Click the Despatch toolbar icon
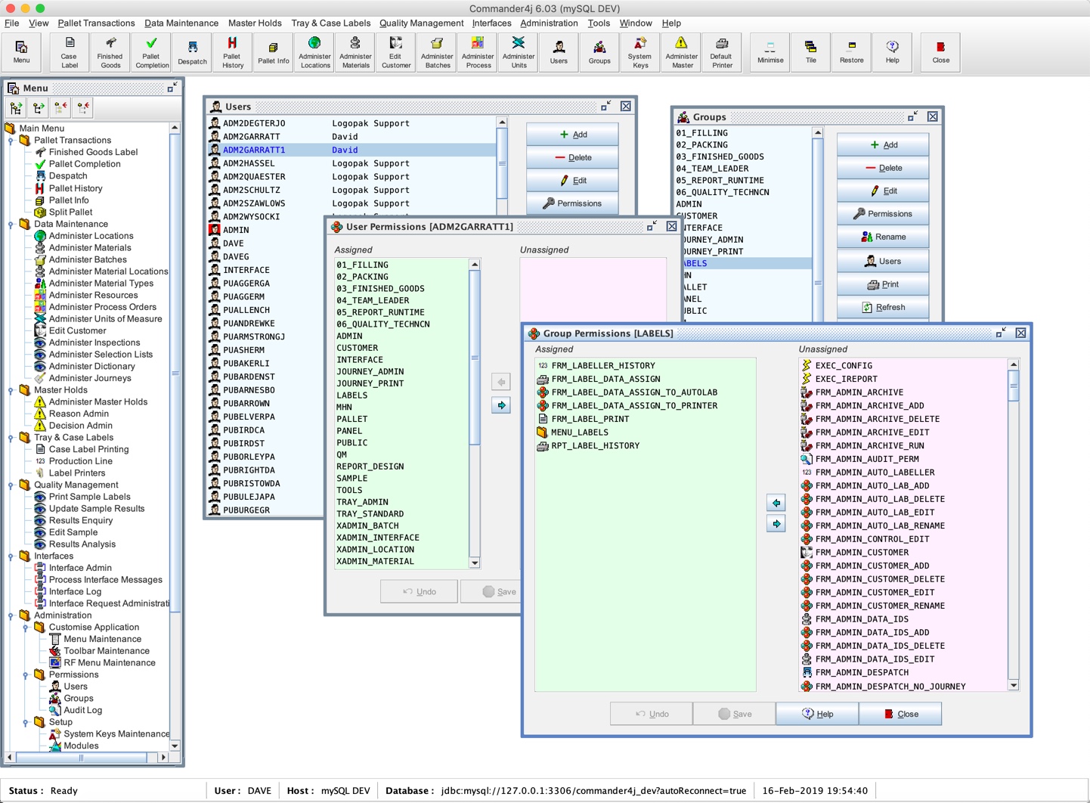This screenshot has height=803, width=1090. pyautogui.click(x=192, y=52)
